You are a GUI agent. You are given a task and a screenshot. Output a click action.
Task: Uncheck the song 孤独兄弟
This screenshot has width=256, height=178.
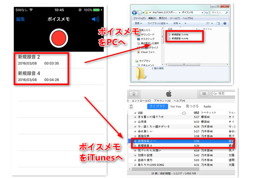pos(135,136)
